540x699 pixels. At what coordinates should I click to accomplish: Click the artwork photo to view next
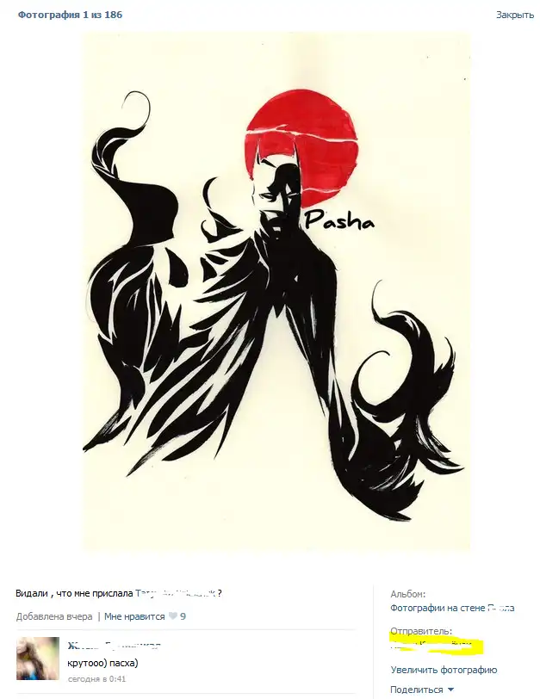tap(276, 291)
